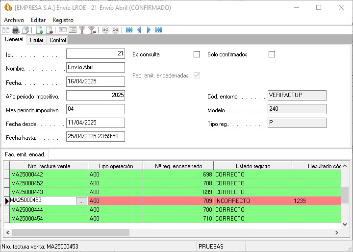Add a new record with the green plus icon

click(x=40, y=30)
